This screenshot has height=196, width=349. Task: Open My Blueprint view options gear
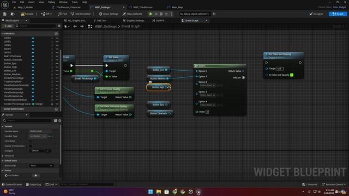pos(59,26)
